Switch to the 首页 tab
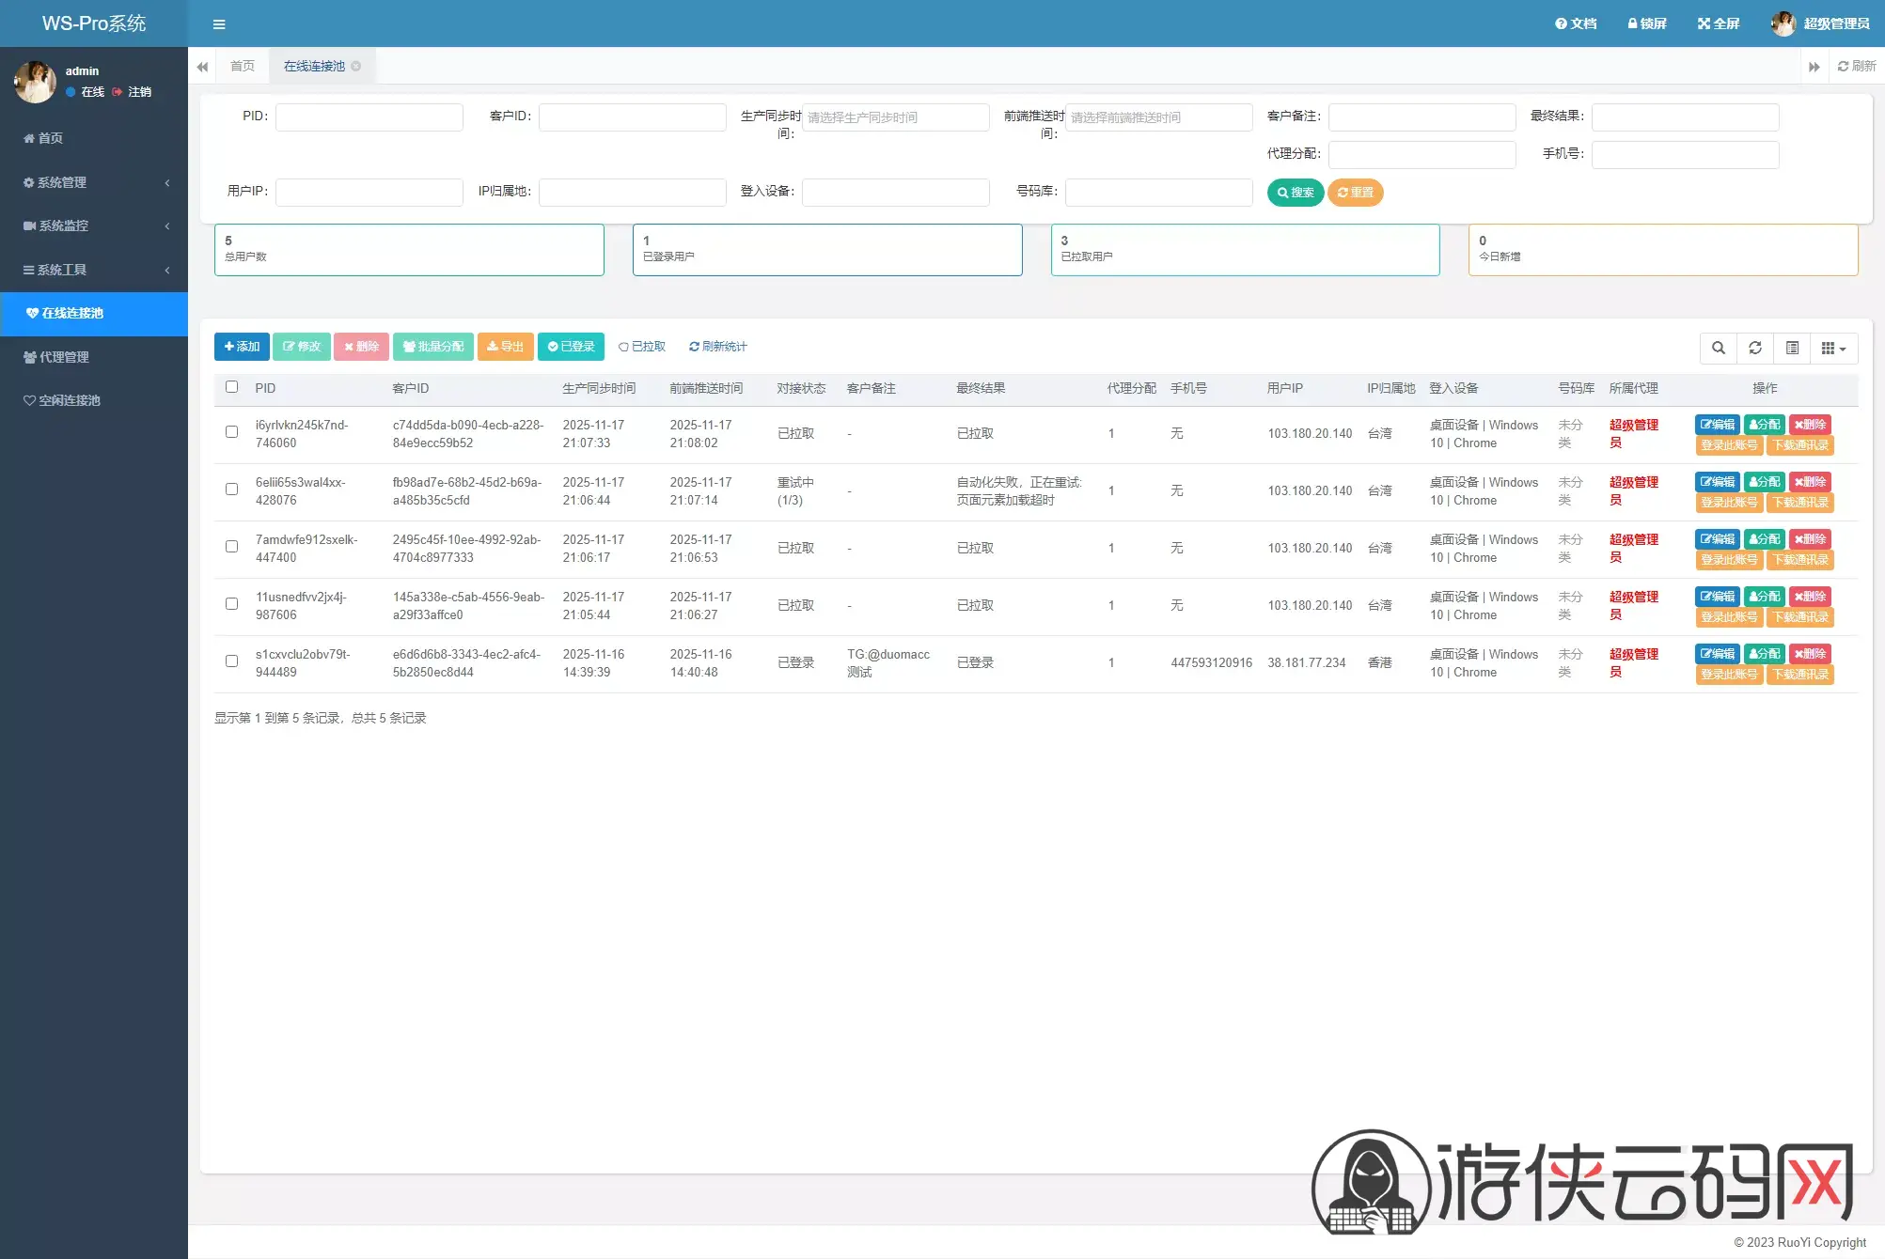The height and width of the screenshot is (1259, 1885). [243, 66]
